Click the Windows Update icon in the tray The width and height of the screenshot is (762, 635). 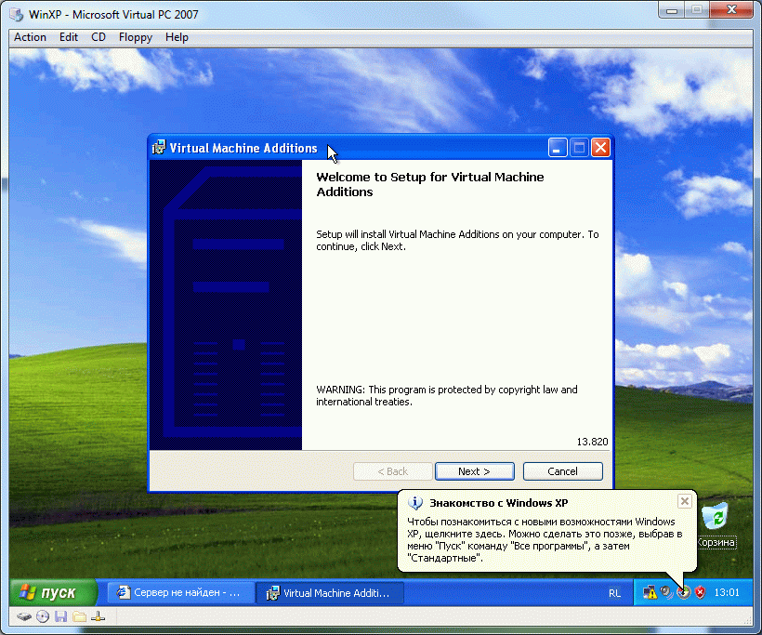(683, 592)
